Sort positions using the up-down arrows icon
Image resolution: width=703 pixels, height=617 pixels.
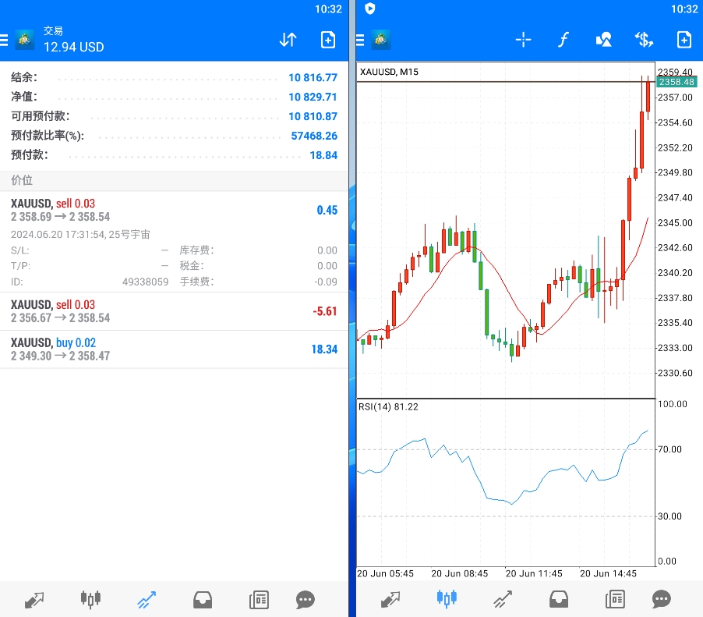pos(288,40)
